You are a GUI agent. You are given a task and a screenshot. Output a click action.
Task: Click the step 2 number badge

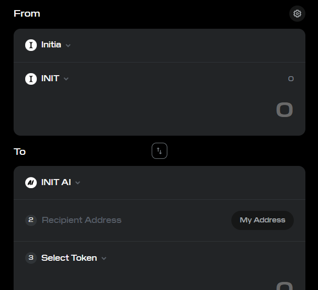(31, 220)
